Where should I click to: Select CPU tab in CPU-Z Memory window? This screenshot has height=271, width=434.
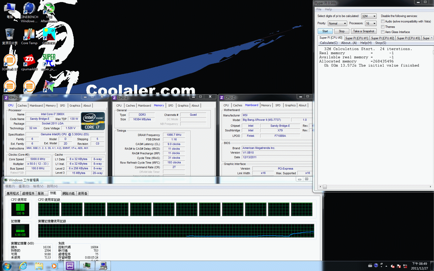(119, 106)
